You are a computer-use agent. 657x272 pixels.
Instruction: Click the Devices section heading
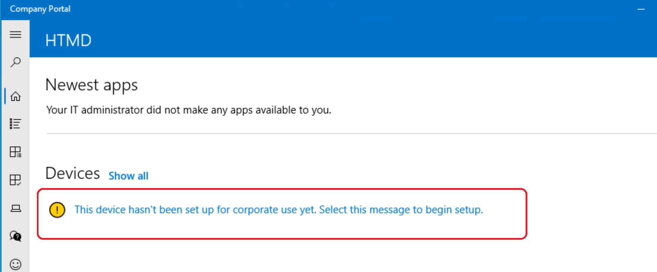[x=73, y=173]
